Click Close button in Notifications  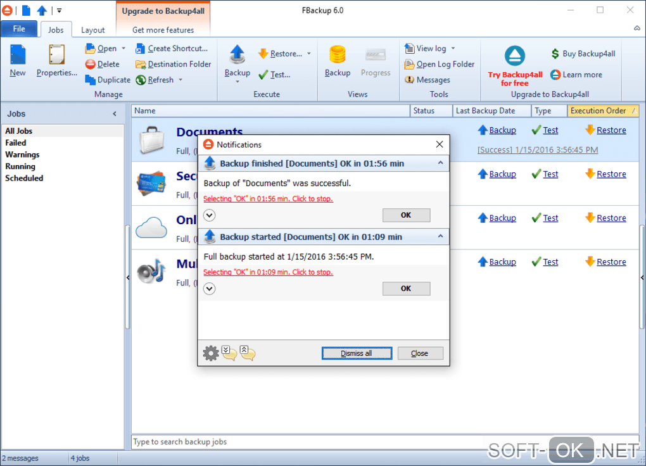[x=420, y=353]
